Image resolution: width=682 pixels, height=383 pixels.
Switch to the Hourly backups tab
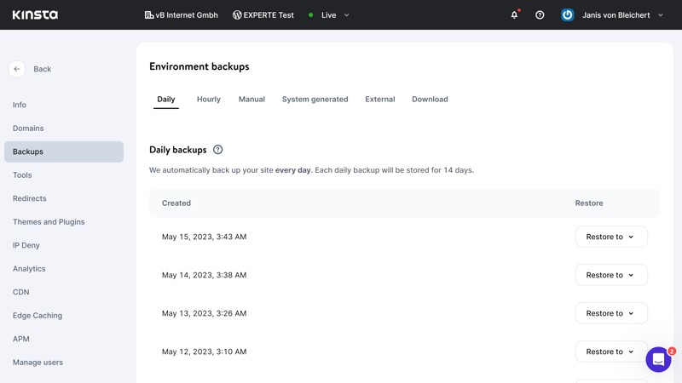[209, 99]
